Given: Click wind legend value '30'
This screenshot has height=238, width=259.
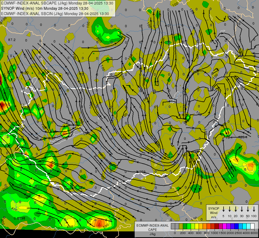Looking at the screenshot, I should [242, 216].
